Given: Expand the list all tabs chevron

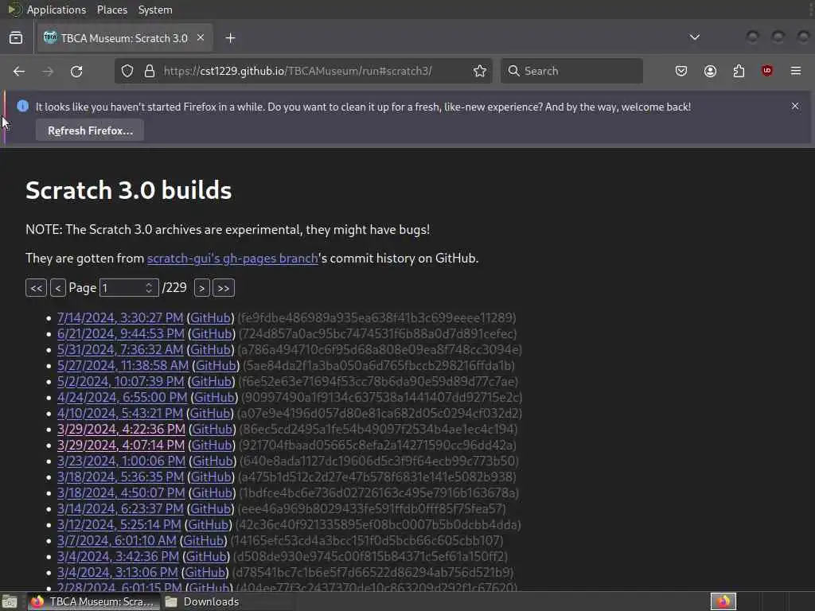Looking at the screenshot, I should (x=694, y=37).
